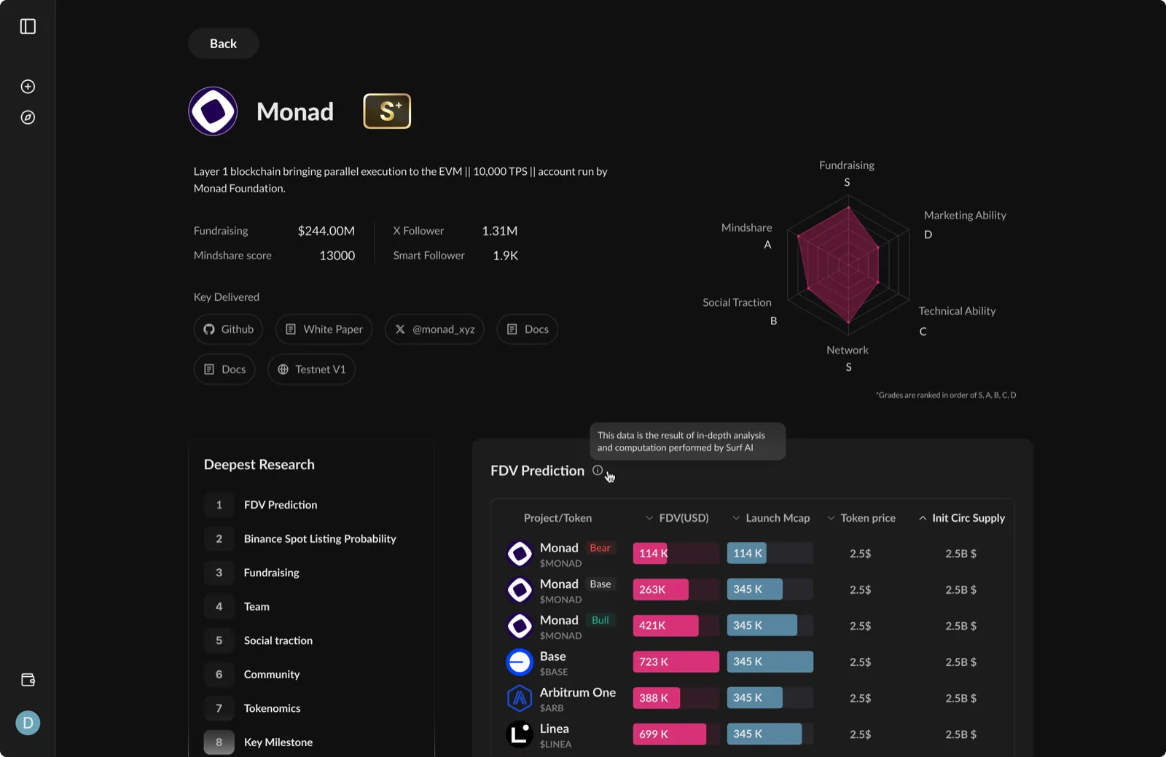Sort by Token price column header
The image size is (1166, 757).
click(x=861, y=518)
